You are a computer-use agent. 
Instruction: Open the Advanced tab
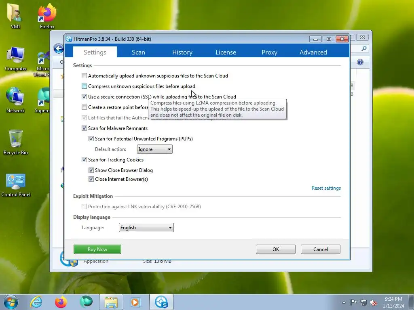tap(313, 52)
